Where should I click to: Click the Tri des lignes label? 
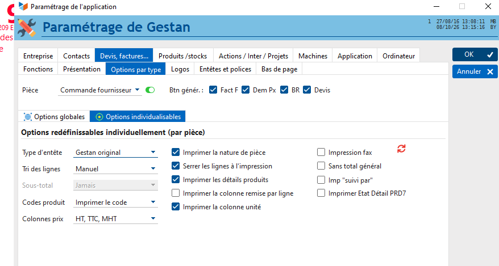point(41,169)
